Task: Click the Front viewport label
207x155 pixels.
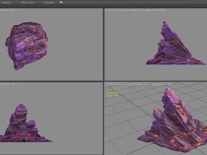Action: tap(114, 10)
